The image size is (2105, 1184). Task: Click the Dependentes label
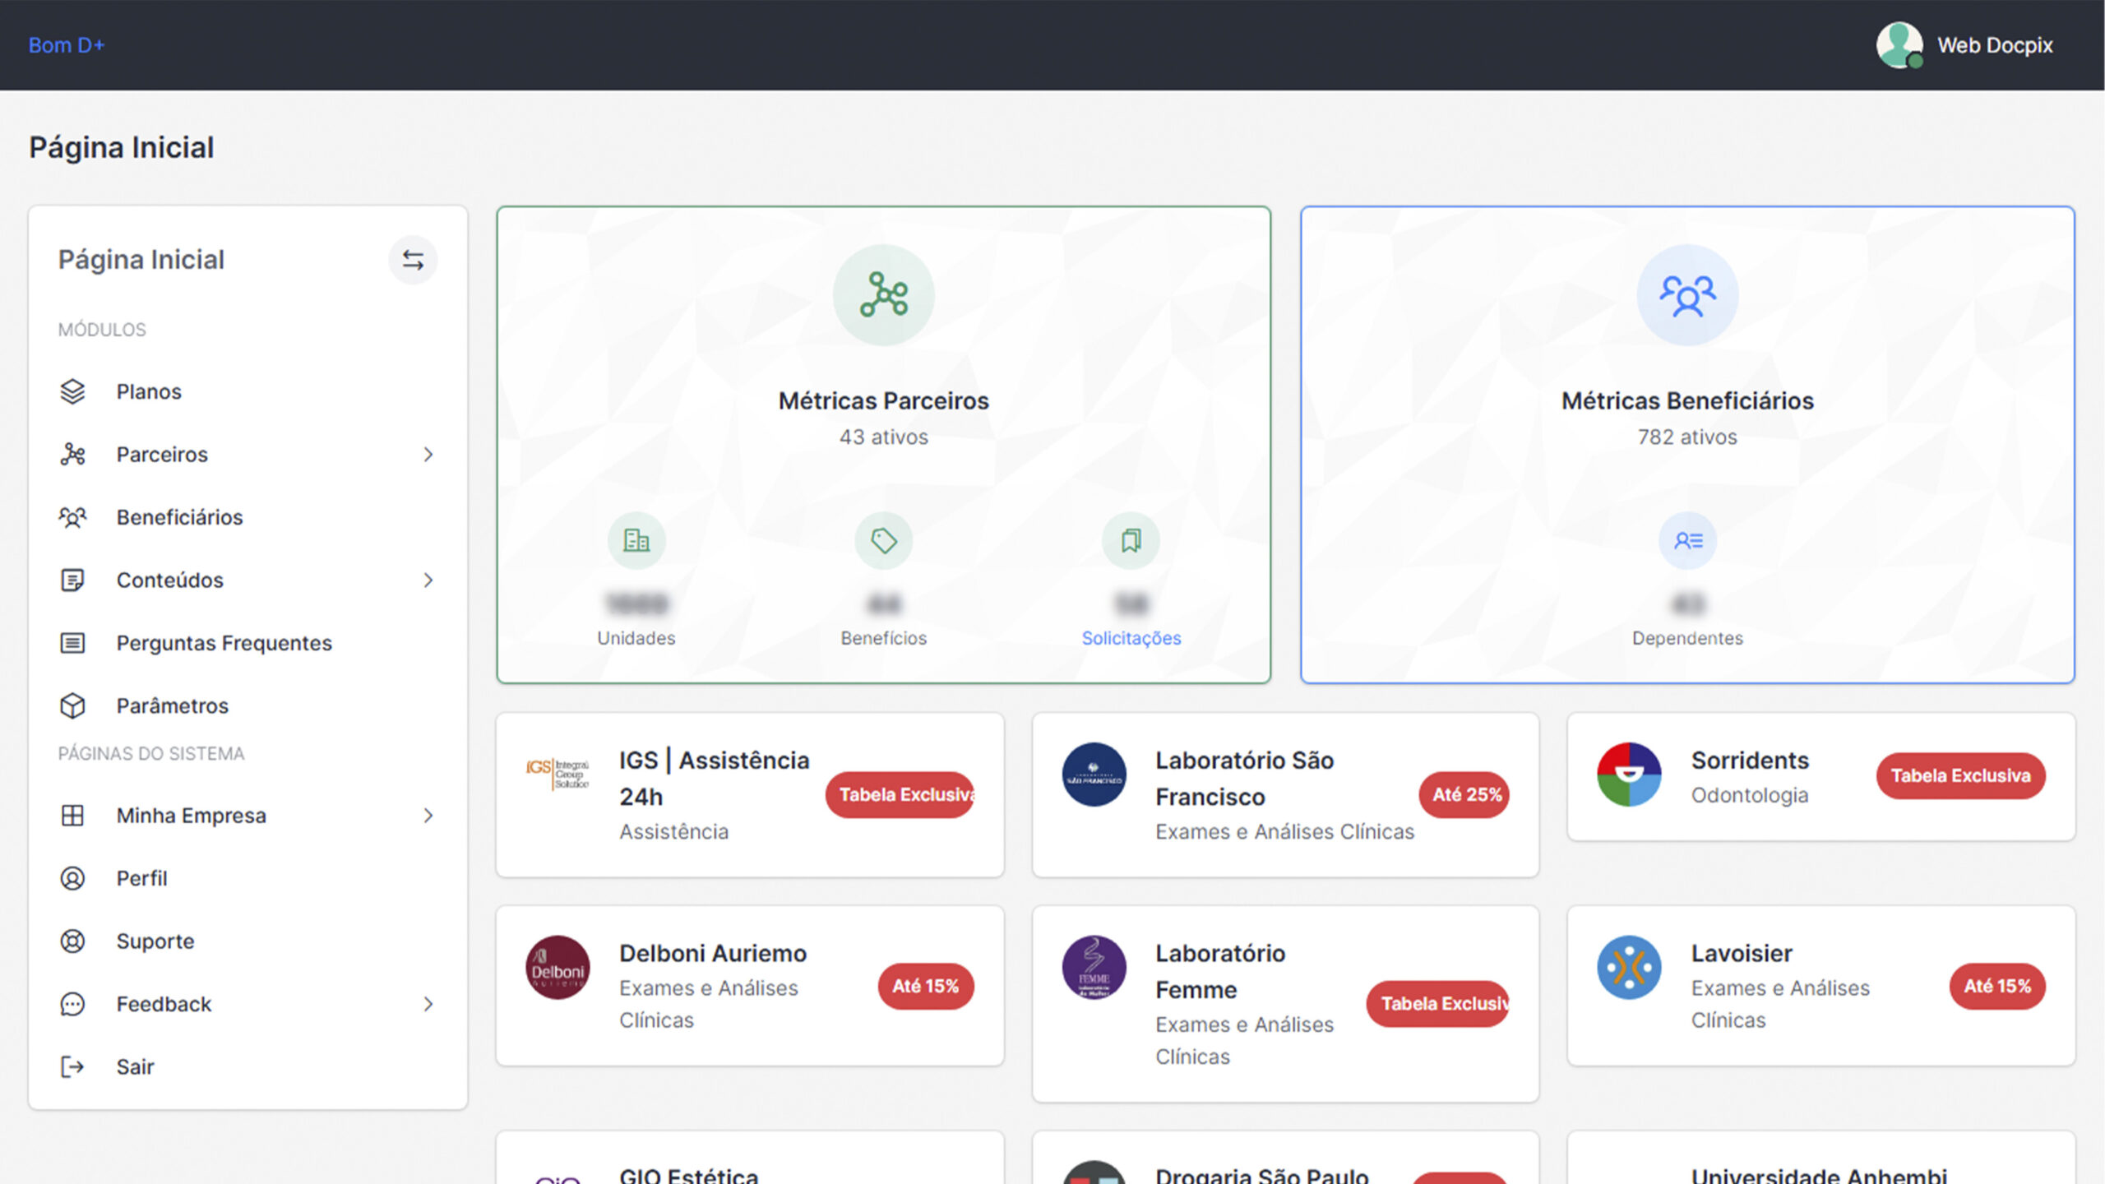(1687, 638)
